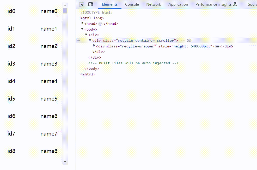Collapse the plain div under body
The image size is (257, 170).
pos(86,34)
